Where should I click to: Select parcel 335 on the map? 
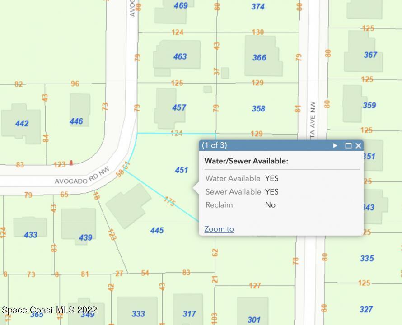pos(367,258)
